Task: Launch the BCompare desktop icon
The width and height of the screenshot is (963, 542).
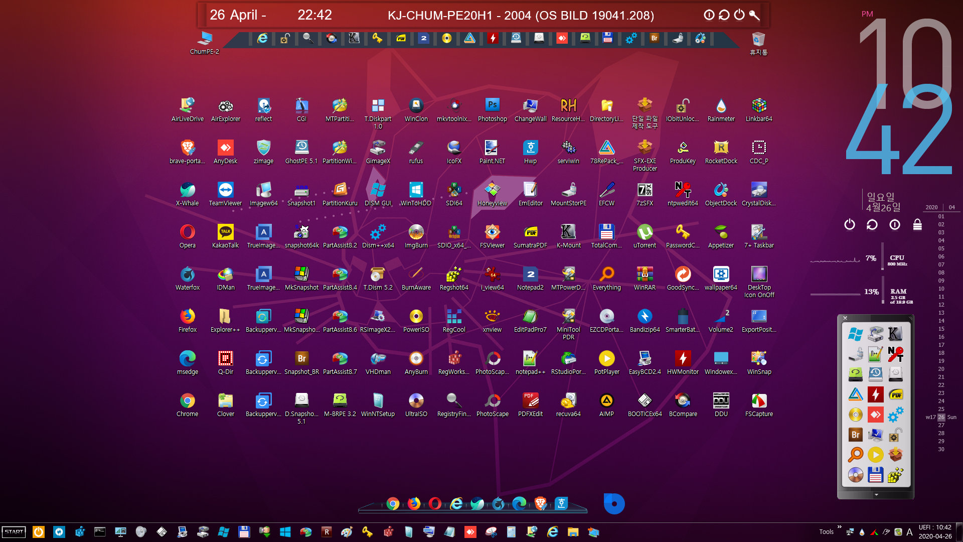Action: [x=683, y=405]
